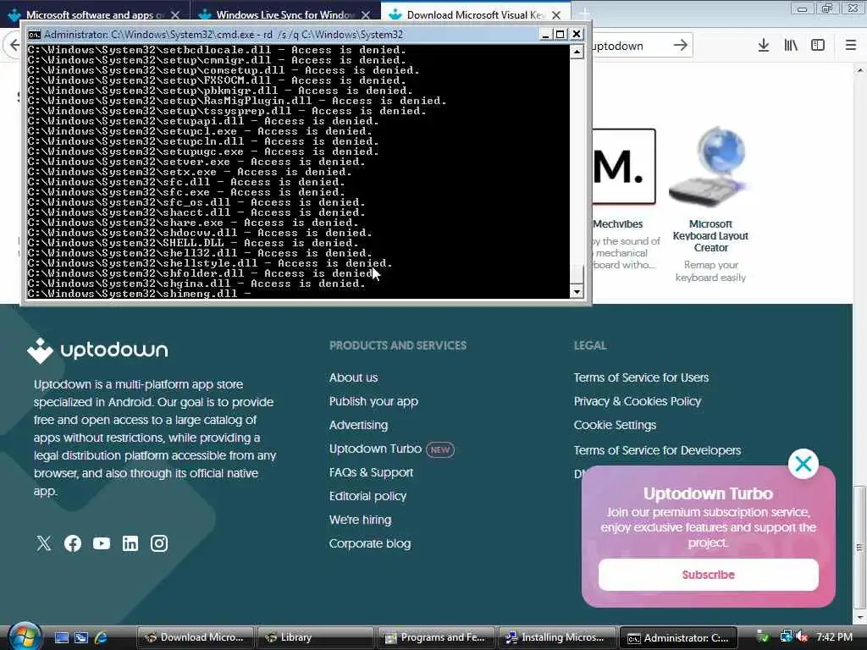Click the Go arrow in the address bar
The height and width of the screenshot is (650, 867).
point(681,46)
